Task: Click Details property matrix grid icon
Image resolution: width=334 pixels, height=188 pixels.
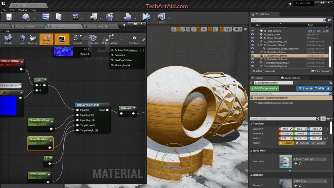Action: tap(323, 118)
